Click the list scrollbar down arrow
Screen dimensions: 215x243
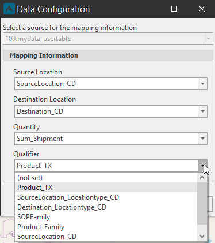pos(202,236)
